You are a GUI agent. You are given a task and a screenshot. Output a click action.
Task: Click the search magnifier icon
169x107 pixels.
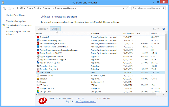click(163, 8)
